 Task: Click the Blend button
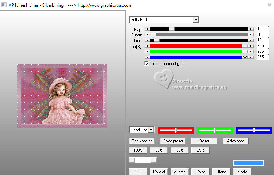[x=221, y=172]
